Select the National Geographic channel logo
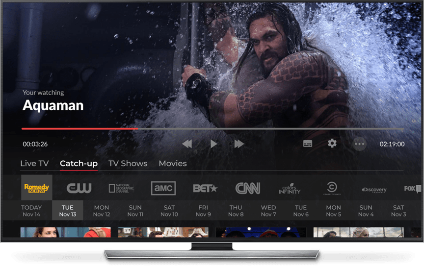This screenshot has width=424, height=270. pos(121,188)
